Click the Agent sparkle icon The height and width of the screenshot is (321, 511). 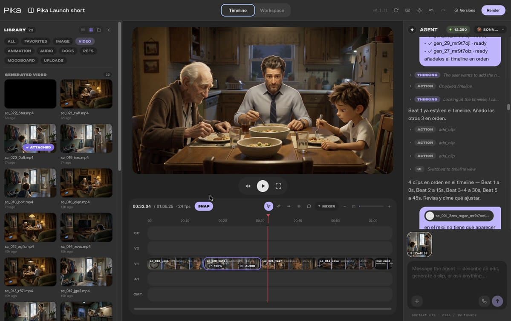pyautogui.click(x=412, y=30)
